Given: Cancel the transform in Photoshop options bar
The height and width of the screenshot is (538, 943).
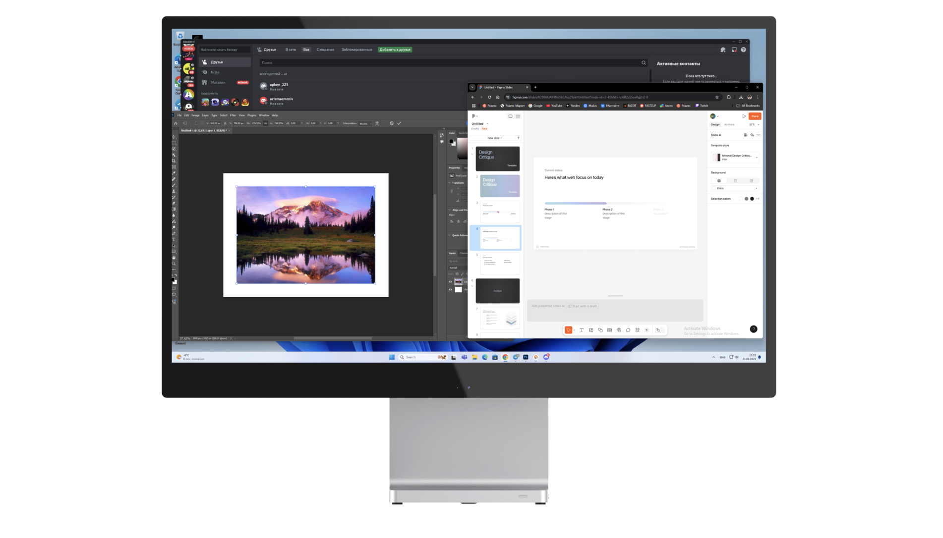Looking at the screenshot, I should (x=392, y=123).
